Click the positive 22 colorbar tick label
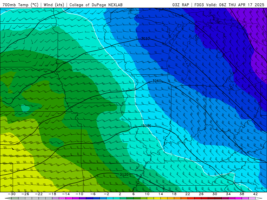This screenshot has width=267, height=200. point(188,194)
